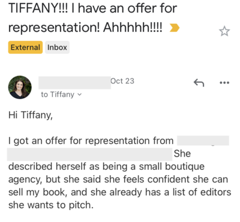Expand recipient details chevron beside "to Tiffany"
The image size is (240, 222).
(x=80, y=95)
